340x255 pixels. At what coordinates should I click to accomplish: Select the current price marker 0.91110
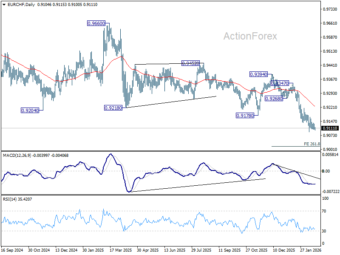330,128
